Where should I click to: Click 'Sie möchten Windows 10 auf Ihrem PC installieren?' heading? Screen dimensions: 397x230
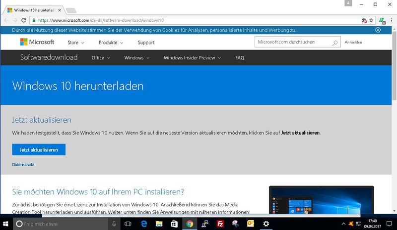click(x=98, y=192)
